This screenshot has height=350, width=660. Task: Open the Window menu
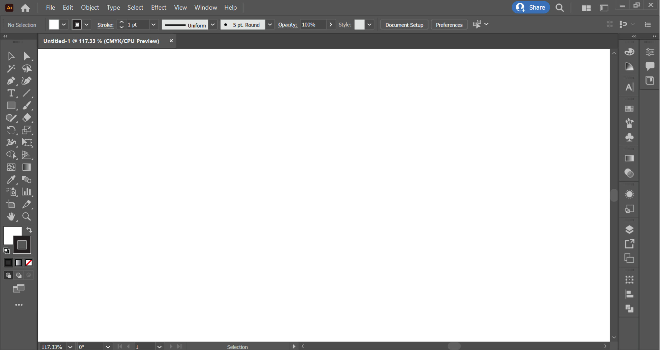tap(206, 7)
